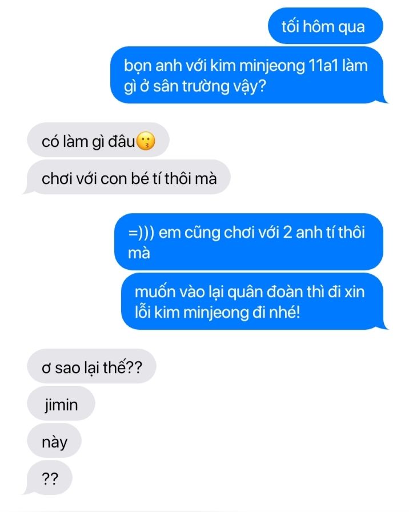This screenshot has height=512, width=409.
Task: Tap the '??' gray message bubble
Action: (49, 478)
